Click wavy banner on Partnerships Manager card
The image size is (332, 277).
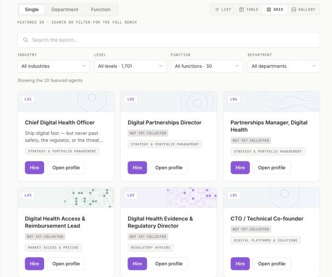[x=272, y=102]
